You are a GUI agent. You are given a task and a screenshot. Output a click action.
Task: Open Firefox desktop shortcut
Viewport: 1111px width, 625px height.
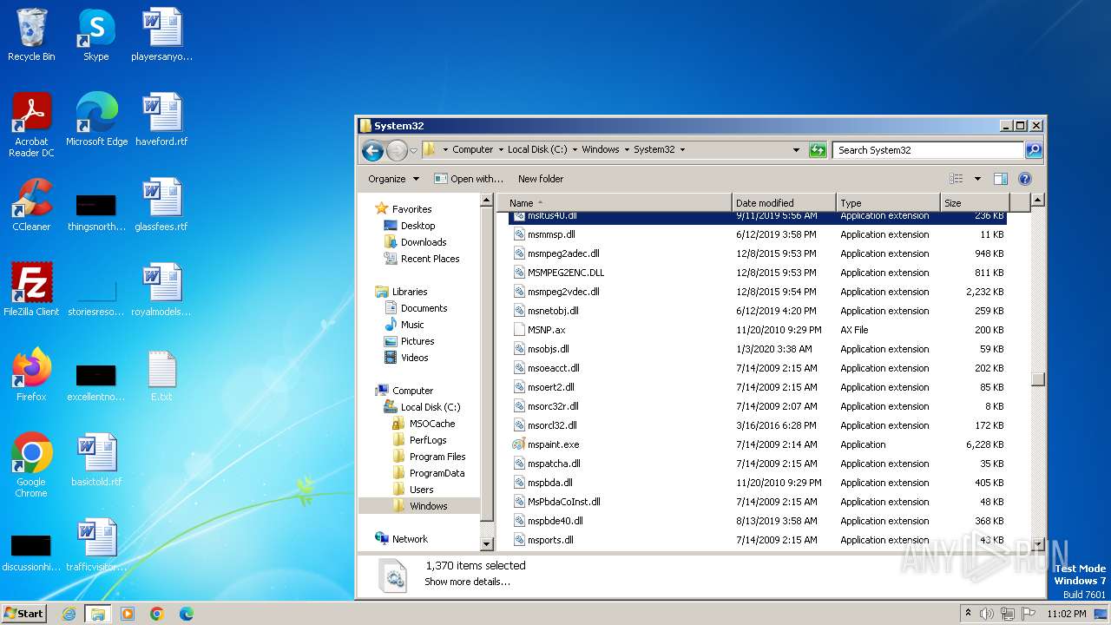tap(31, 375)
